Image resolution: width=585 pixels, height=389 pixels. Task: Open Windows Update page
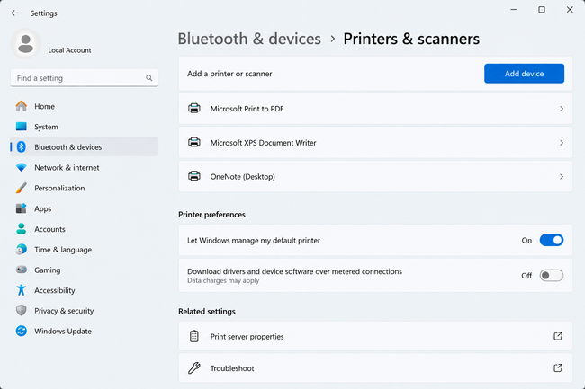coord(85,331)
